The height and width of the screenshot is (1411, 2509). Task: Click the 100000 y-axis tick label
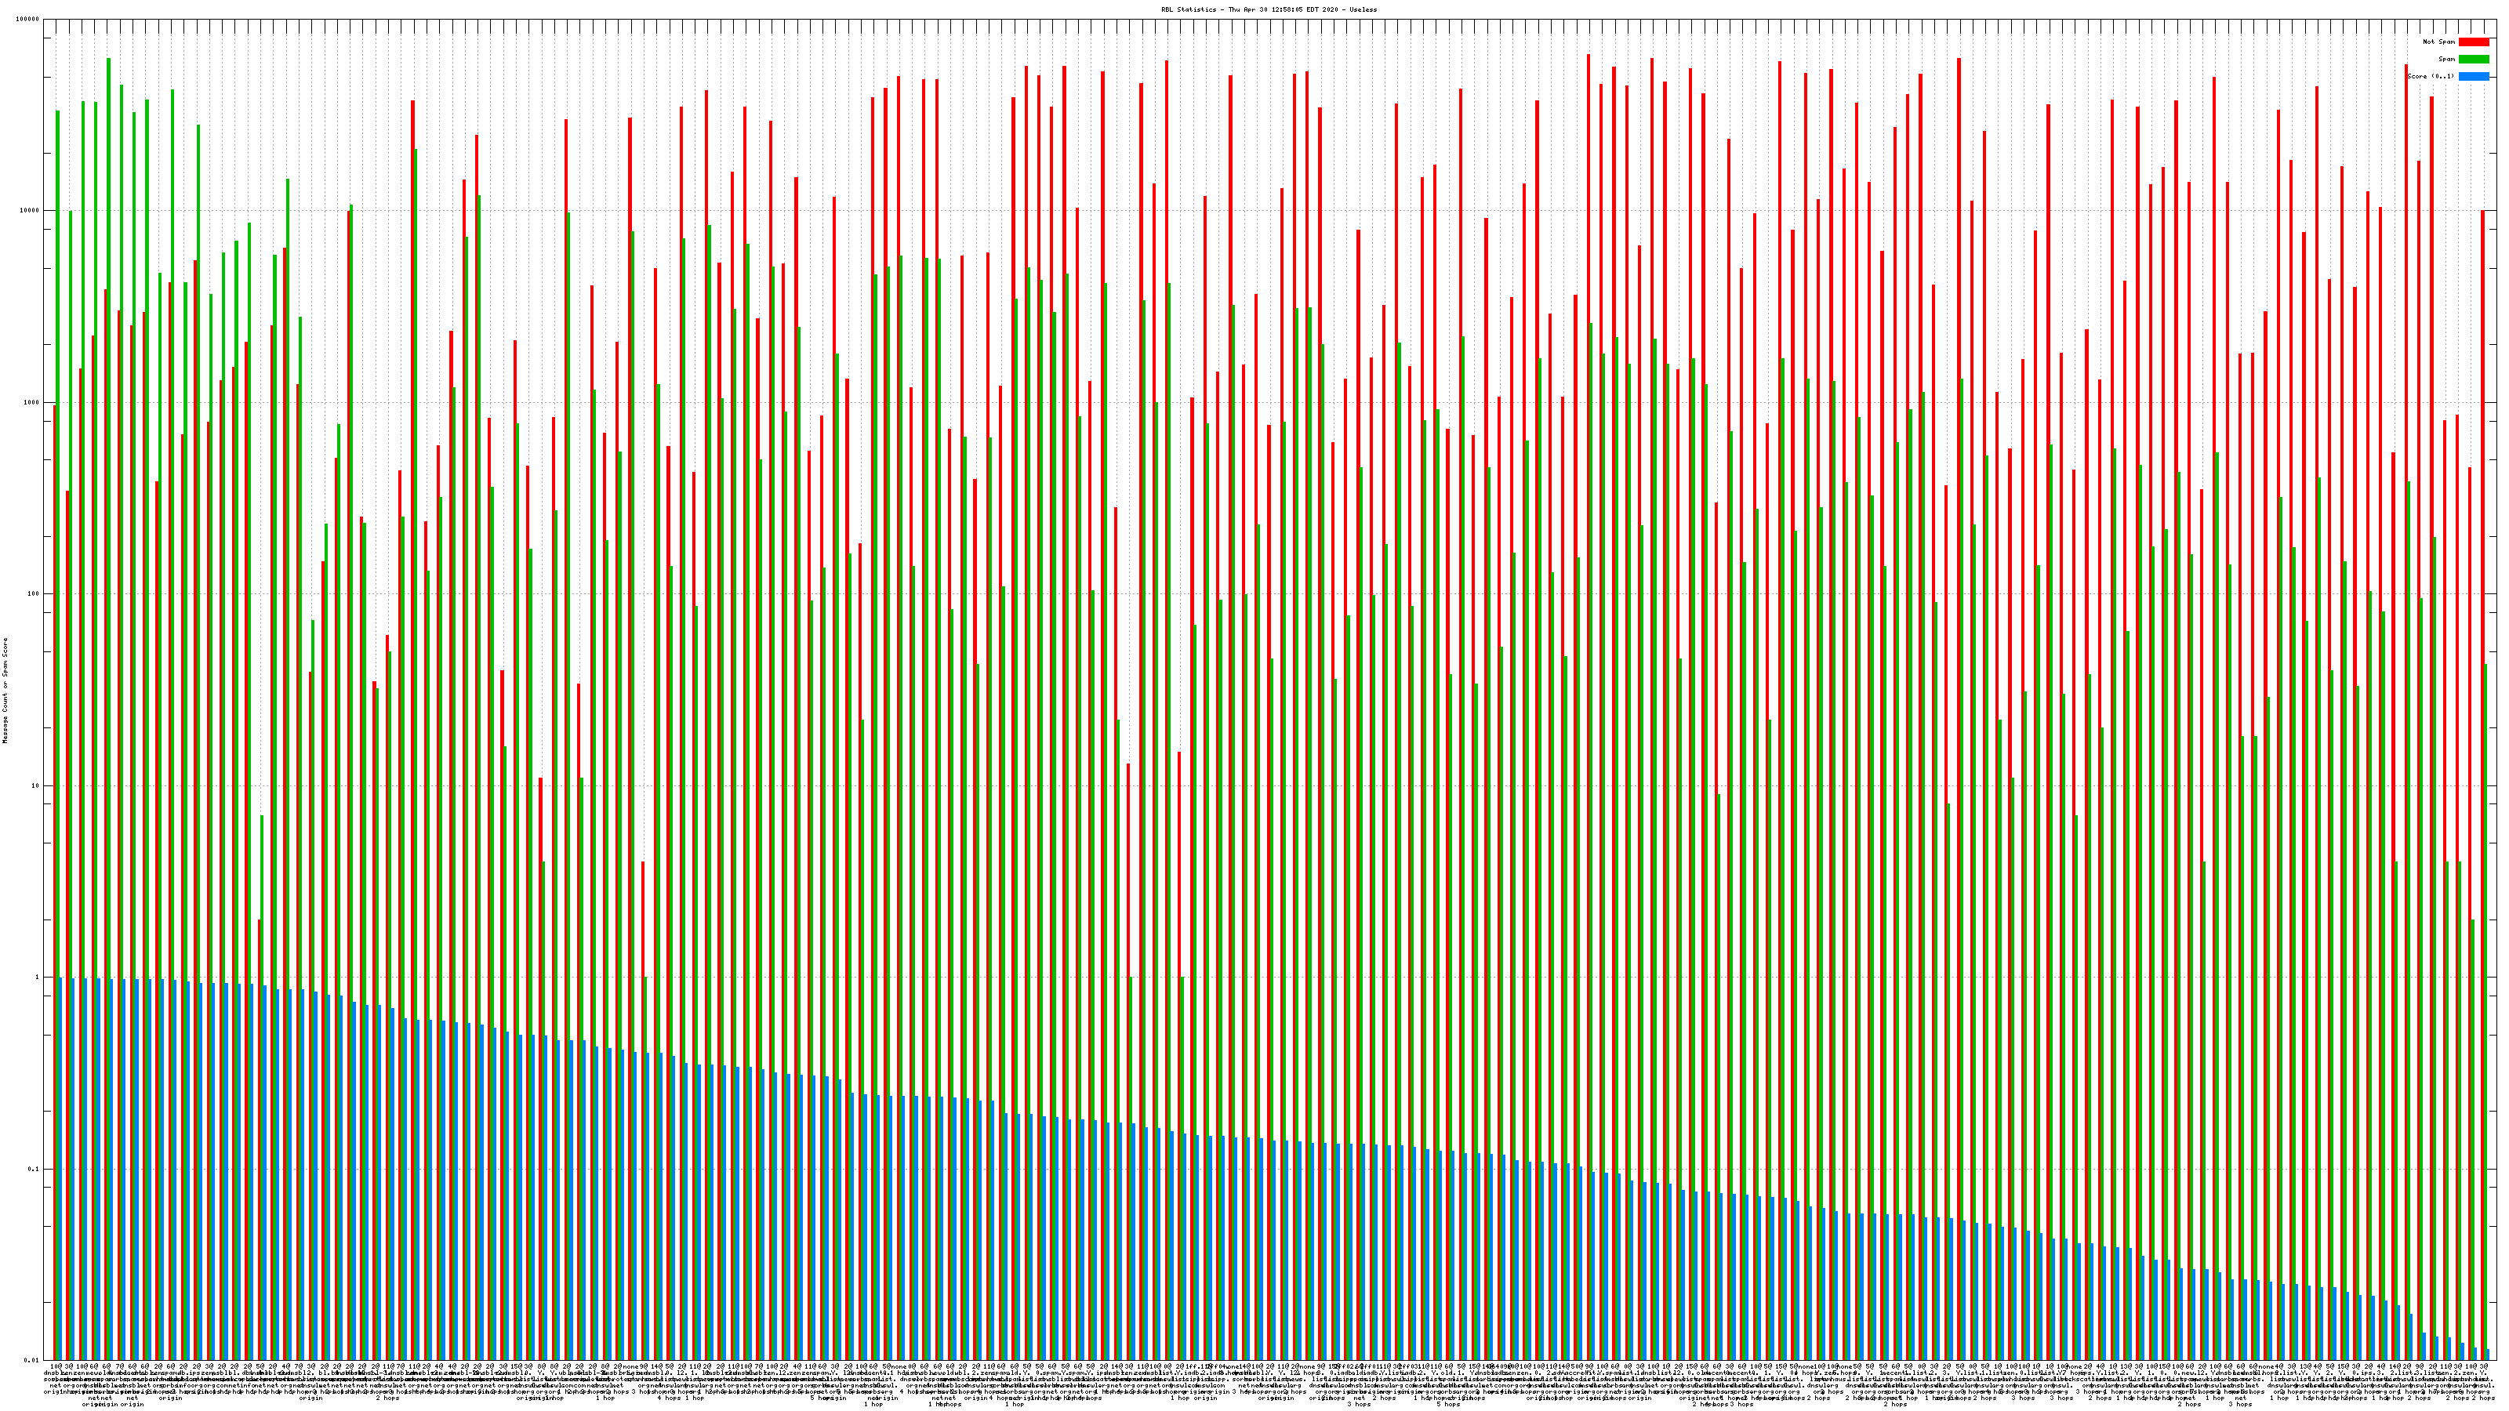(28, 20)
